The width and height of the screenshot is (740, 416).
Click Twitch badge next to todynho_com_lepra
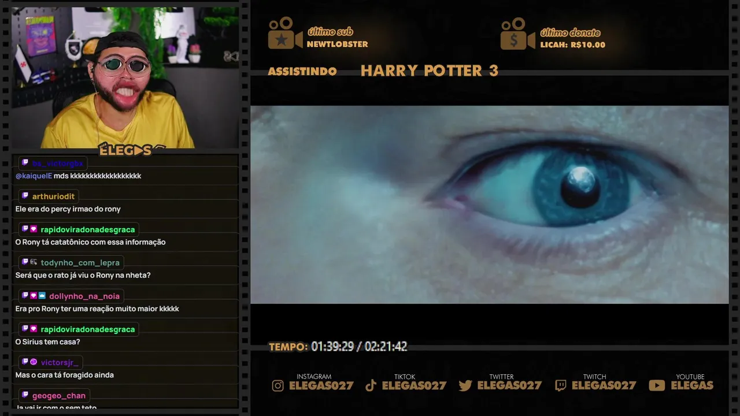click(x=25, y=262)
